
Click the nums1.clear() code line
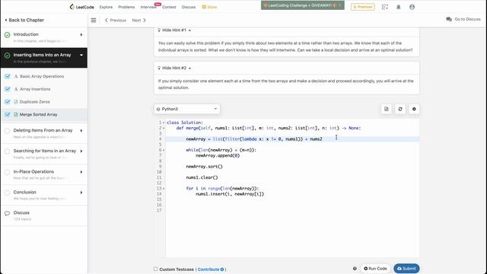point(202,177)
